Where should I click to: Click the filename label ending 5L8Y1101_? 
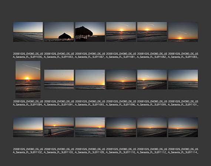tap(183, 103)
